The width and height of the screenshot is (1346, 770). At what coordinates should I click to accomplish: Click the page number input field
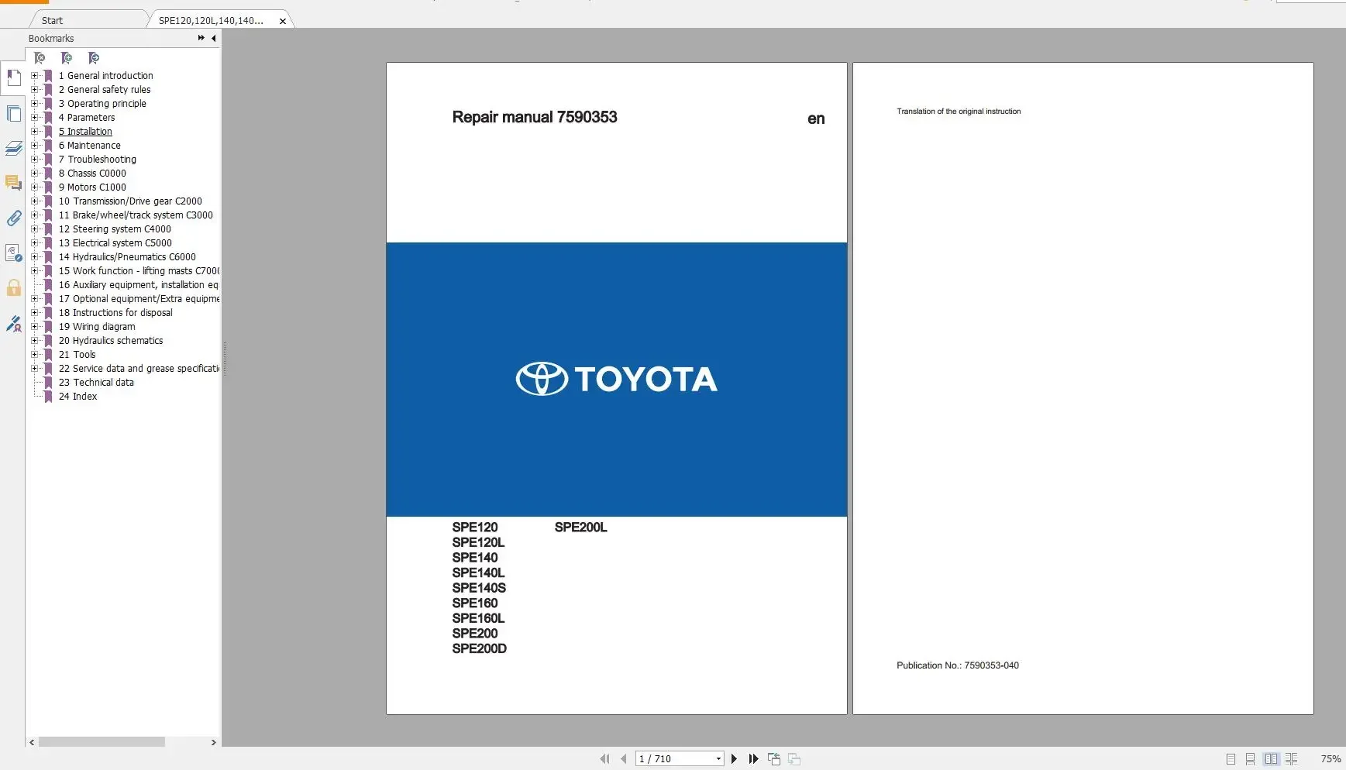tap(674, 759)
